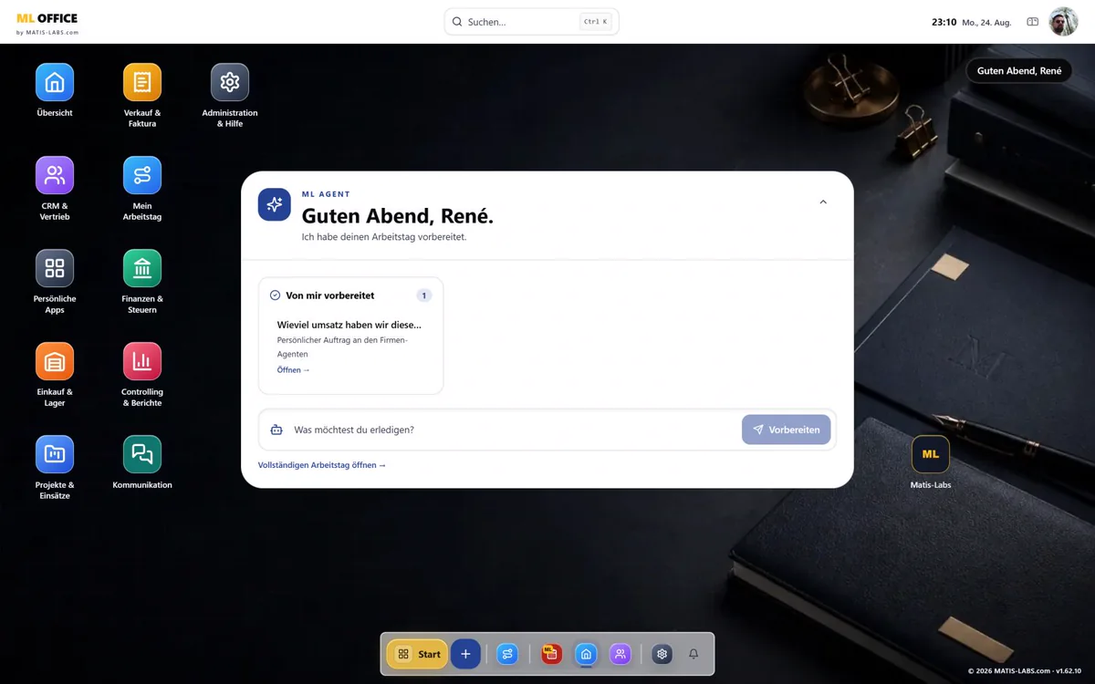Click the ML Agent sparkle icon
Image resolution: width=1095 pixels, height=684 pixels.
(275, 205)
